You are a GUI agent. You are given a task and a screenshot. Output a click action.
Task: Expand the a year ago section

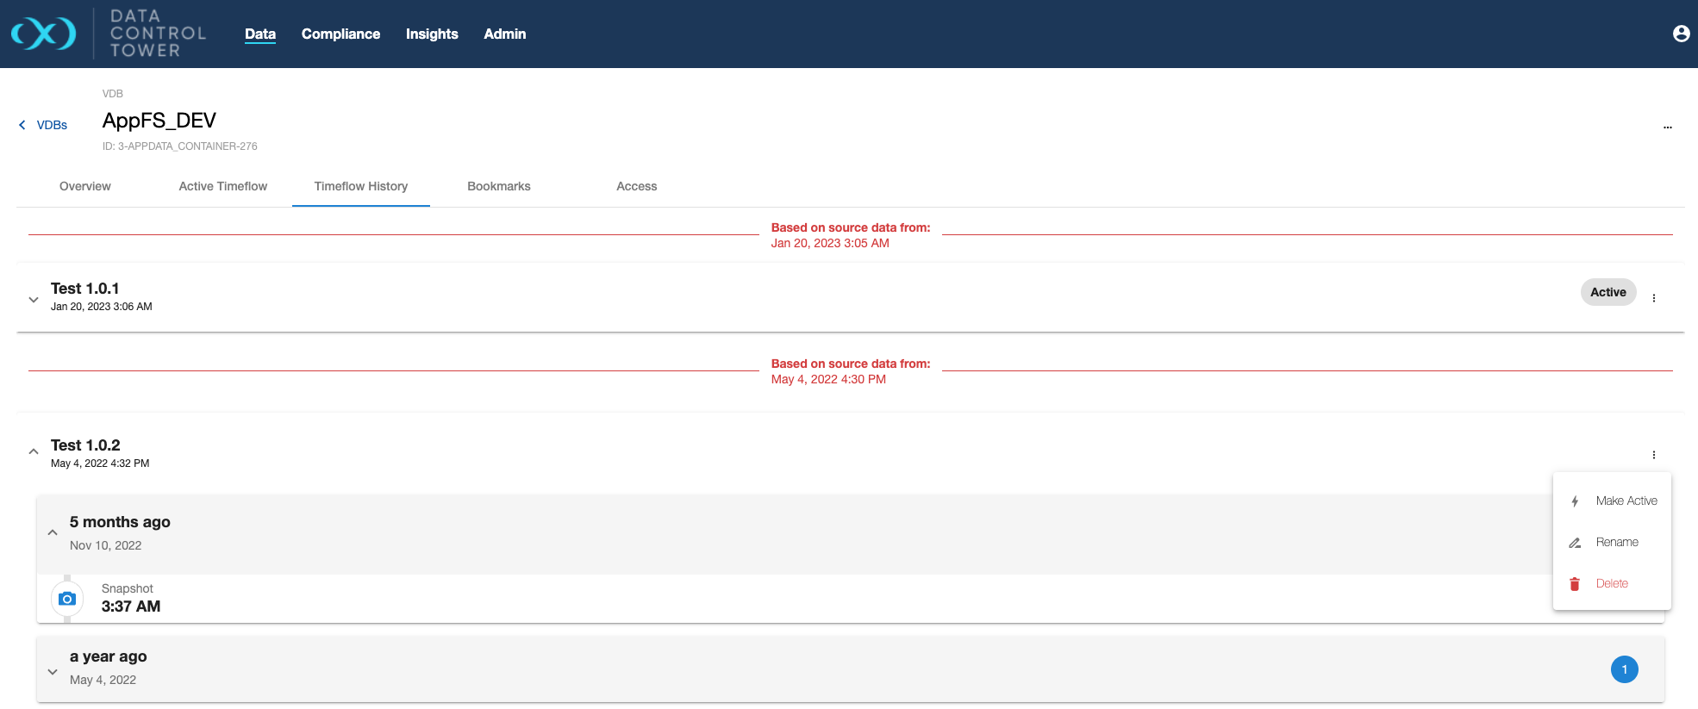[53, 671]
